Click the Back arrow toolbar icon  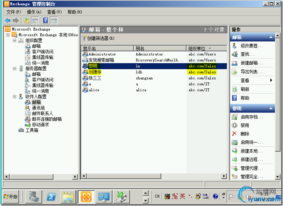click(8, 21)
